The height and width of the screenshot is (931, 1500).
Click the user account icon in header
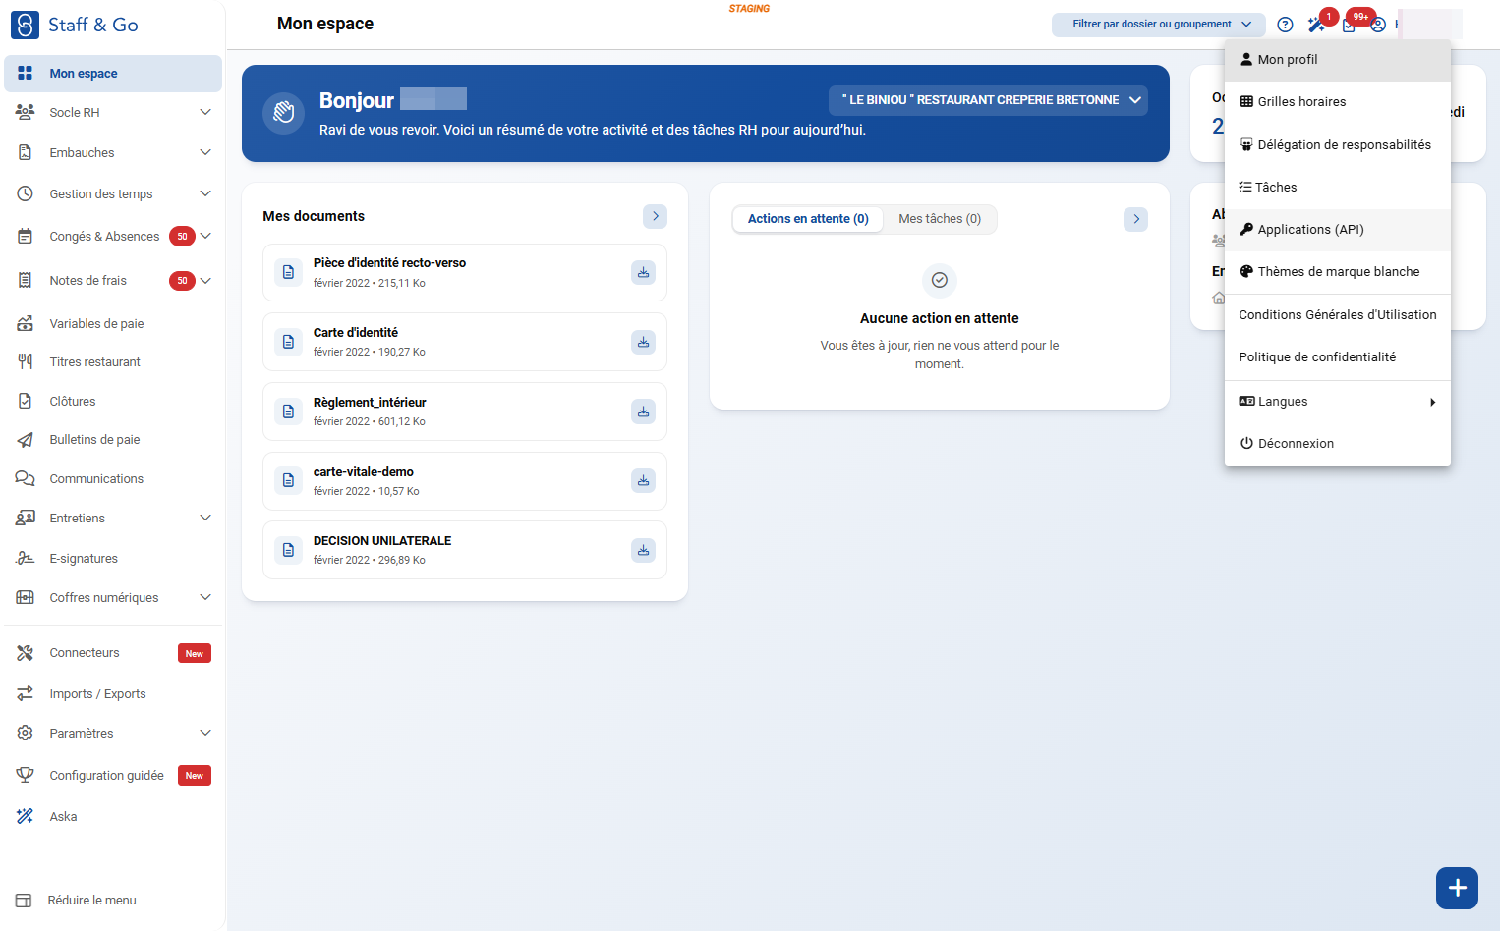1378,25
